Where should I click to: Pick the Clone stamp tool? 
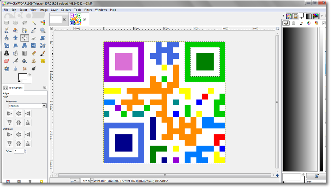(34, 61)
